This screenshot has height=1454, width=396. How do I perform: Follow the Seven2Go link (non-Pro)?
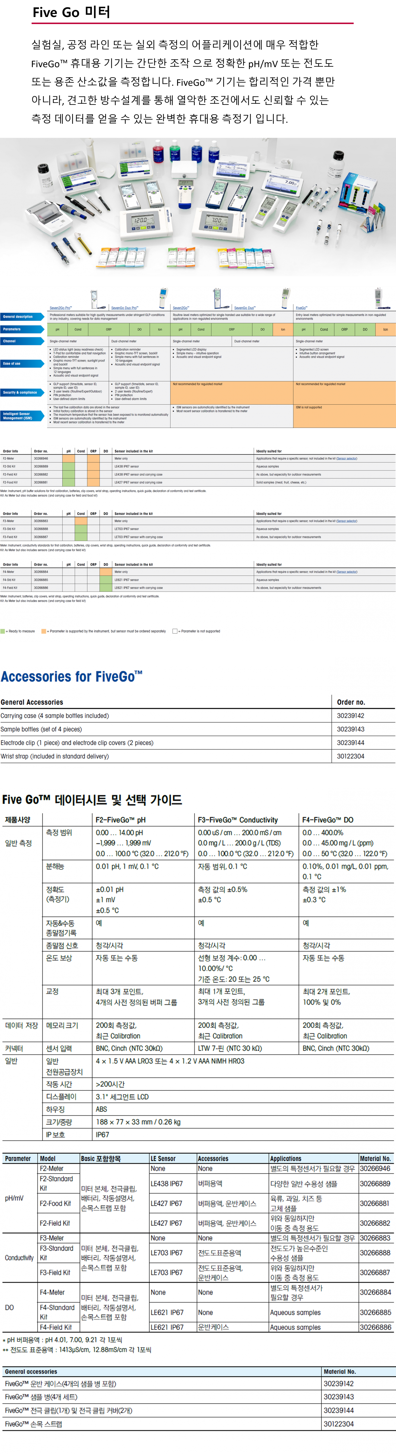coord(181,308)
